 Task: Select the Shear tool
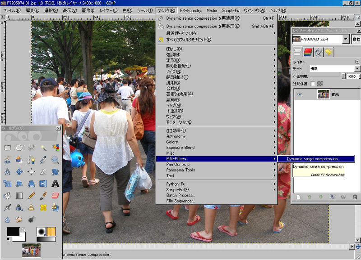tap(19, 184)
